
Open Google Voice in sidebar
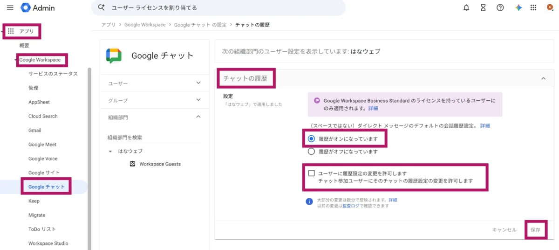coord(43,159)
